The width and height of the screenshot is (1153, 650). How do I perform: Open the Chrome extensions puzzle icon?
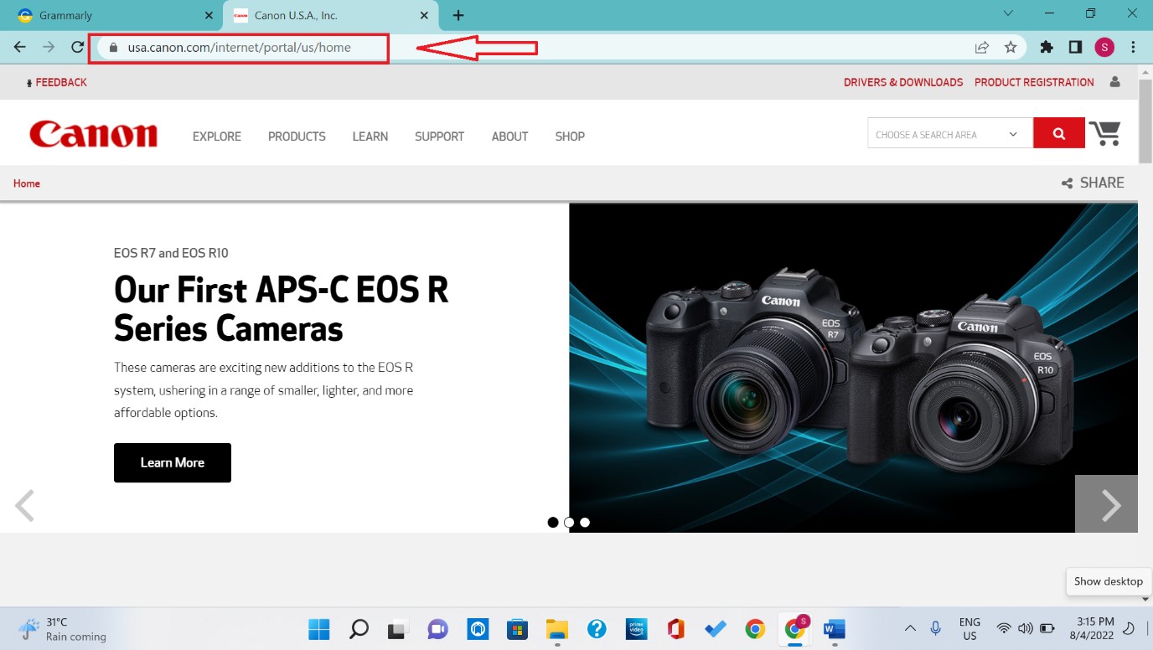(x=1046, y=47)
